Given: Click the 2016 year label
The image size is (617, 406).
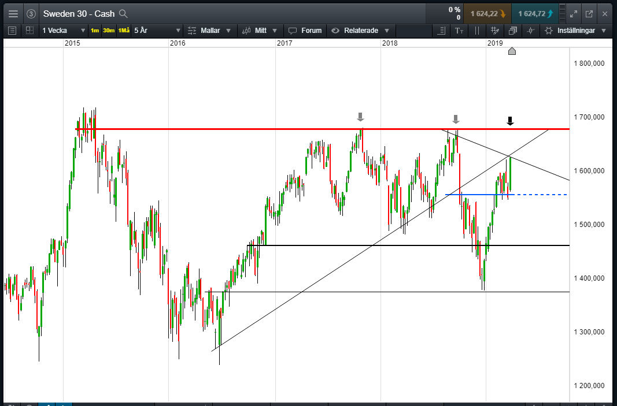Looking at the screenshot, I should click(x=178, y=43).
